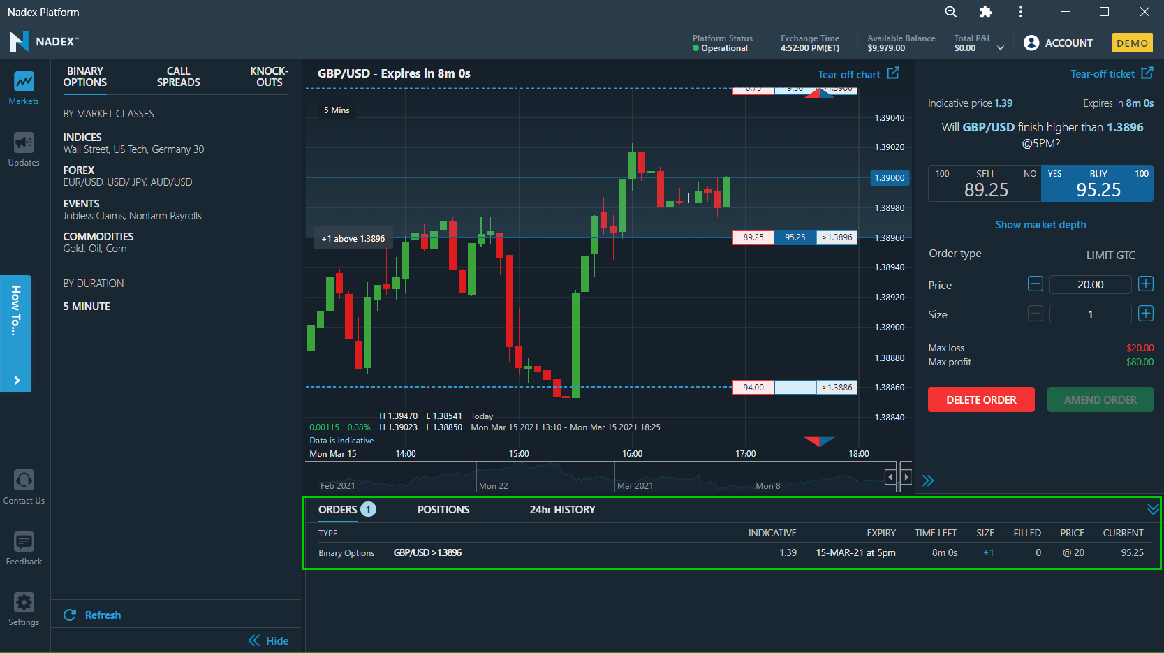Sort orders by Time Left column header
1164x653 pixels.
(936, 533)
